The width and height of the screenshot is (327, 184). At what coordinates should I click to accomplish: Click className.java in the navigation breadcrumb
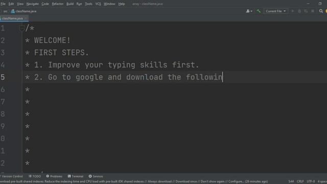click(24, 11)
